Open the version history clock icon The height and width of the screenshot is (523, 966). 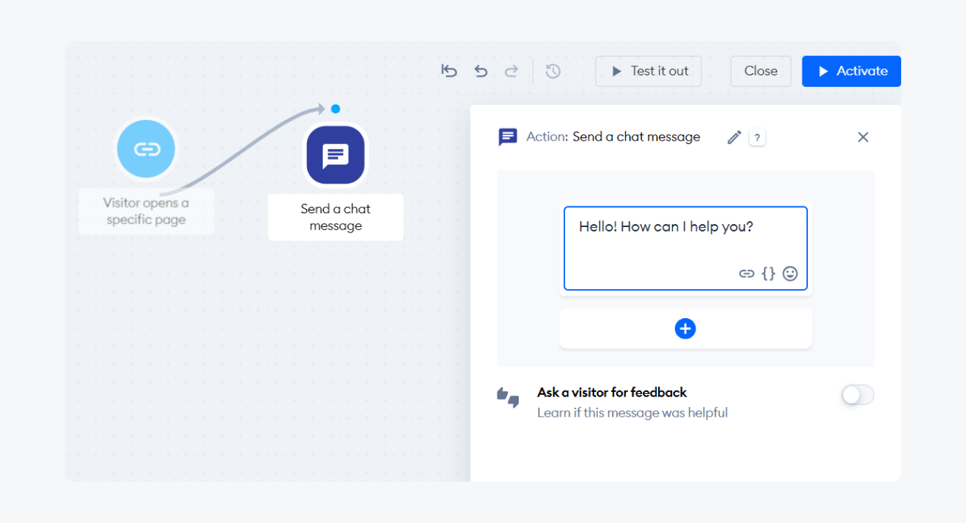pyautogui.click(x=553, y=71)
